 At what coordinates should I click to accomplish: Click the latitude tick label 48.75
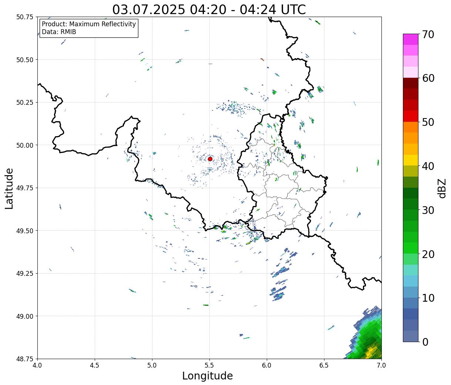pyautogui.click(x=24, y=359)
